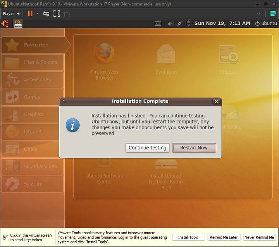Select the Sound & Video category
Screen dimensions: 279x247
33,166
